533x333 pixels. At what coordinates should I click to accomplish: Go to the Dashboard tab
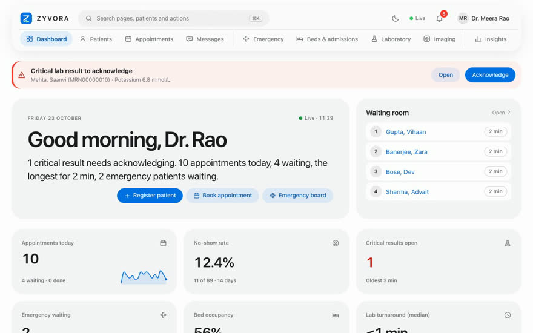(x=46, y=39)
